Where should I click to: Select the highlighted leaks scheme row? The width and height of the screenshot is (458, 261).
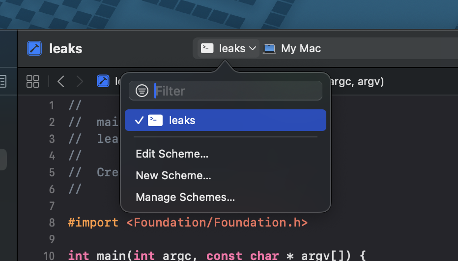coord(226,120)
